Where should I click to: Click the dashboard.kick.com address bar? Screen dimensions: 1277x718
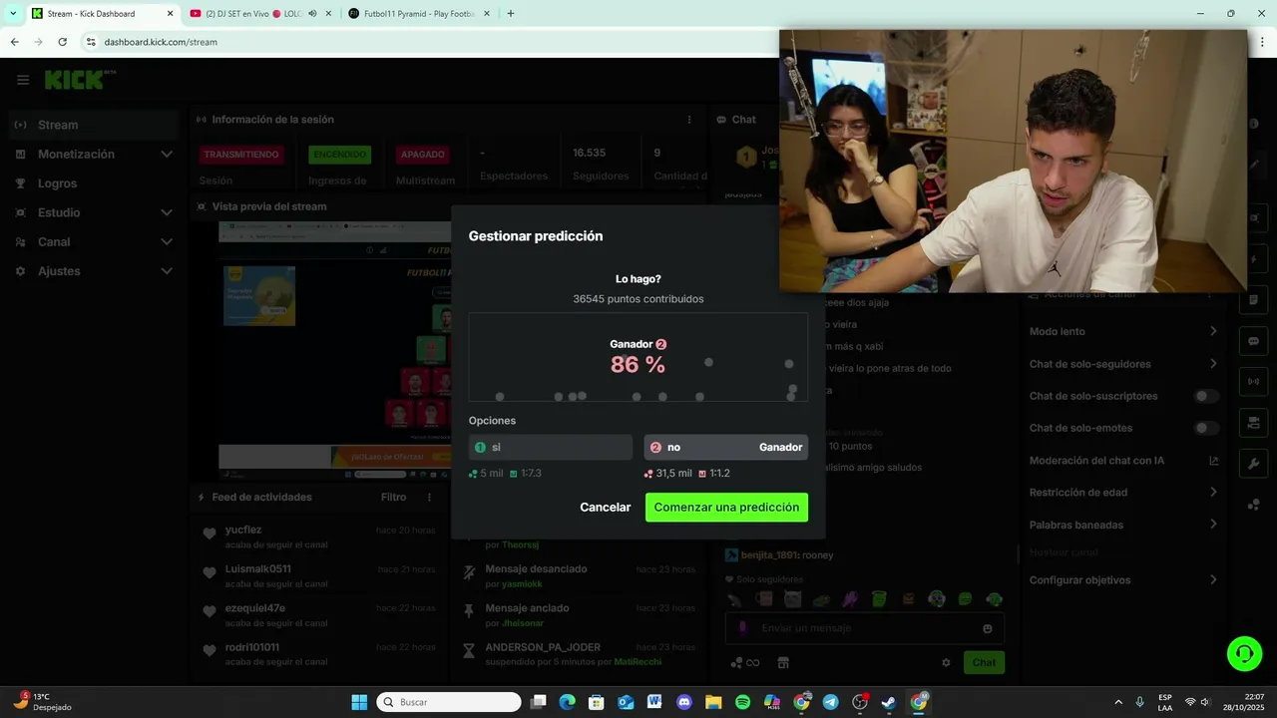(x=429, y=42)
